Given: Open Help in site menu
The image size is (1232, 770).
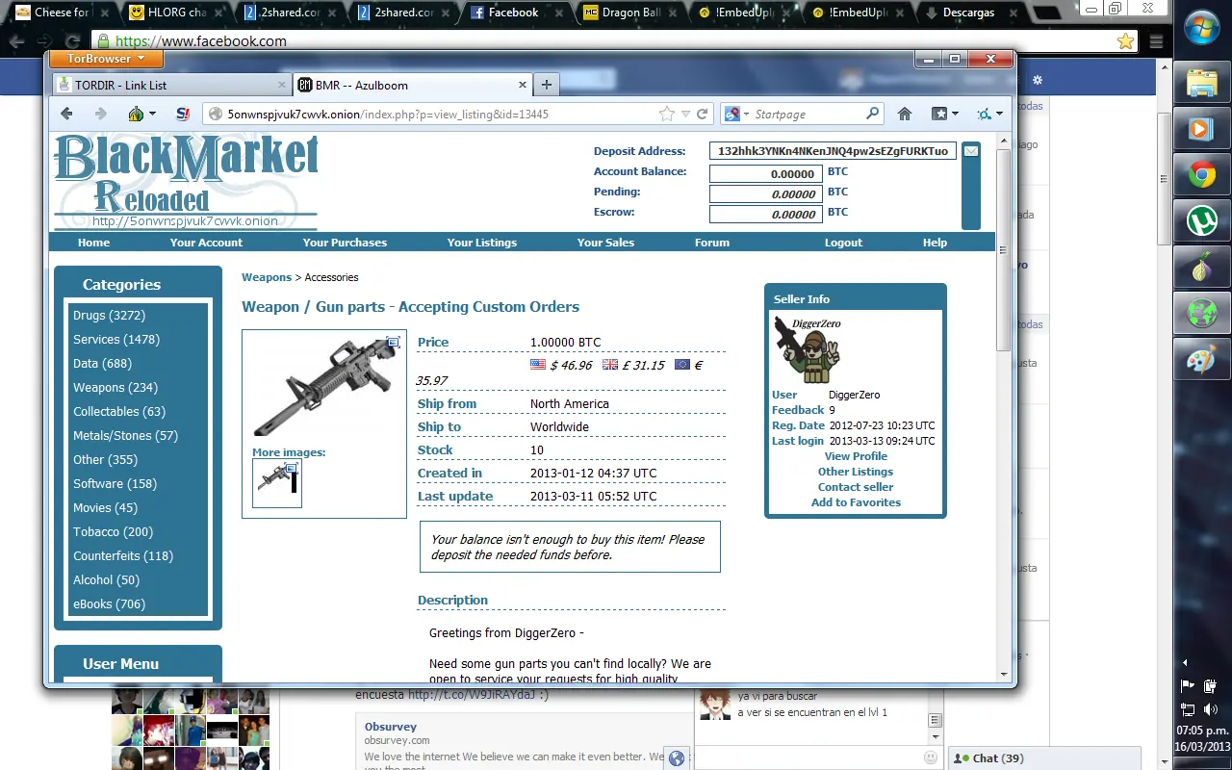Looking at the screenshot, I should [x=936, y=243].
